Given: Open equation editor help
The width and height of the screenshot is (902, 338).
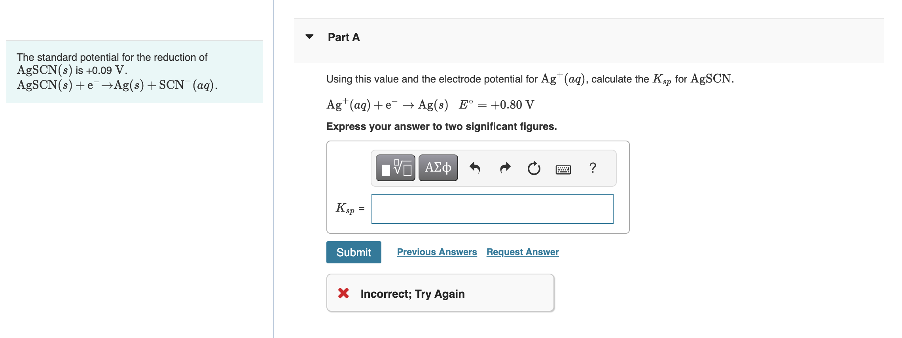Looking at the screenshot, I should (593, 168).
